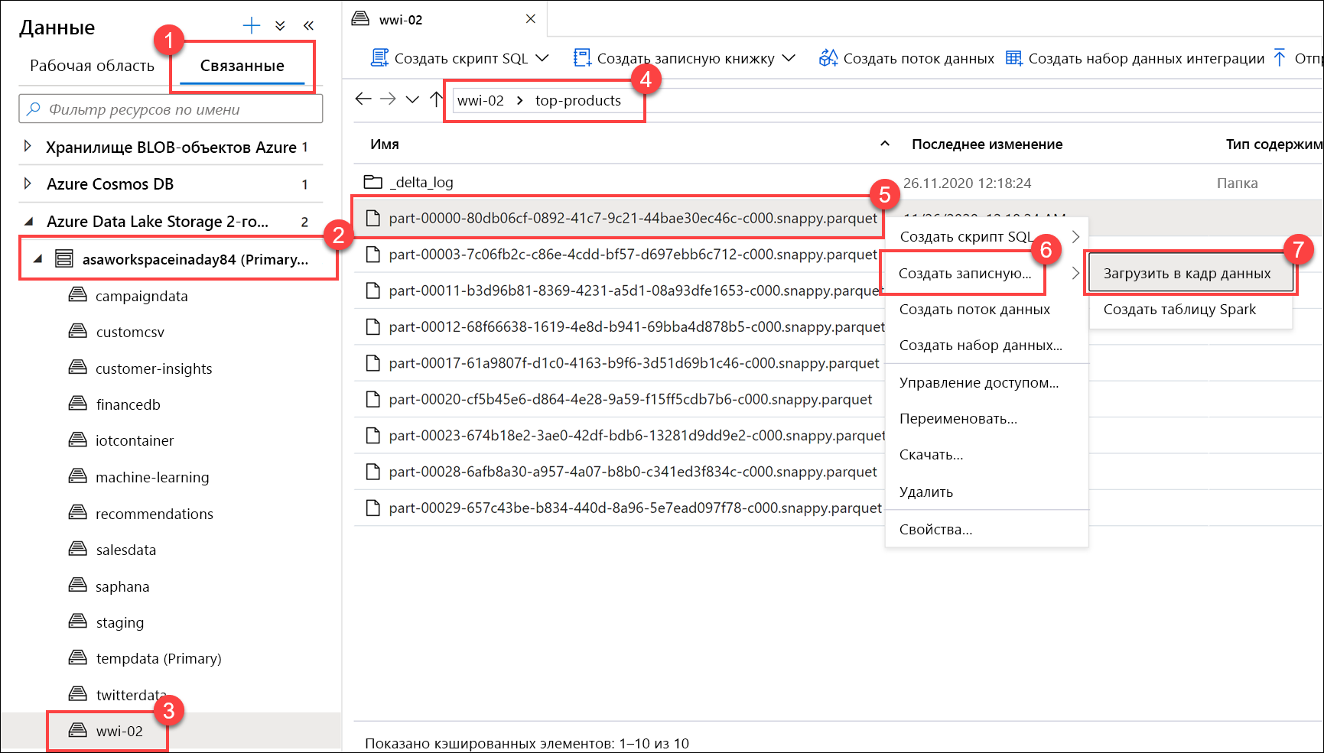Click Создать записную книжку in the toolbar

(x=675, y=58)
